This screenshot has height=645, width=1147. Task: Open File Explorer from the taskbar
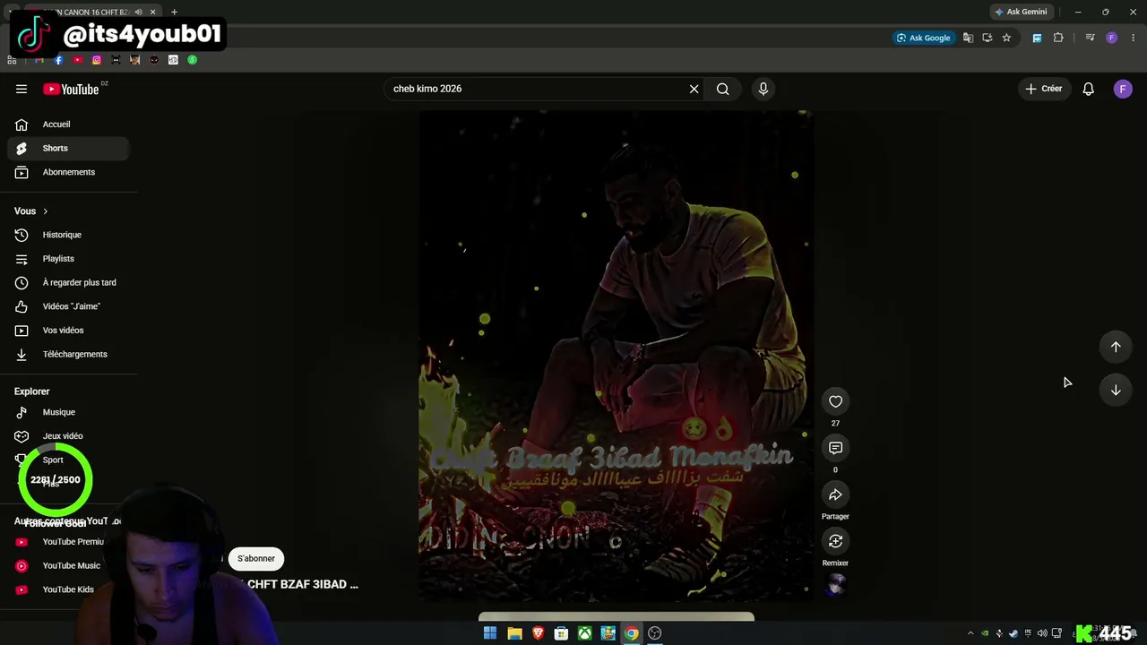[x=514, y=633]
